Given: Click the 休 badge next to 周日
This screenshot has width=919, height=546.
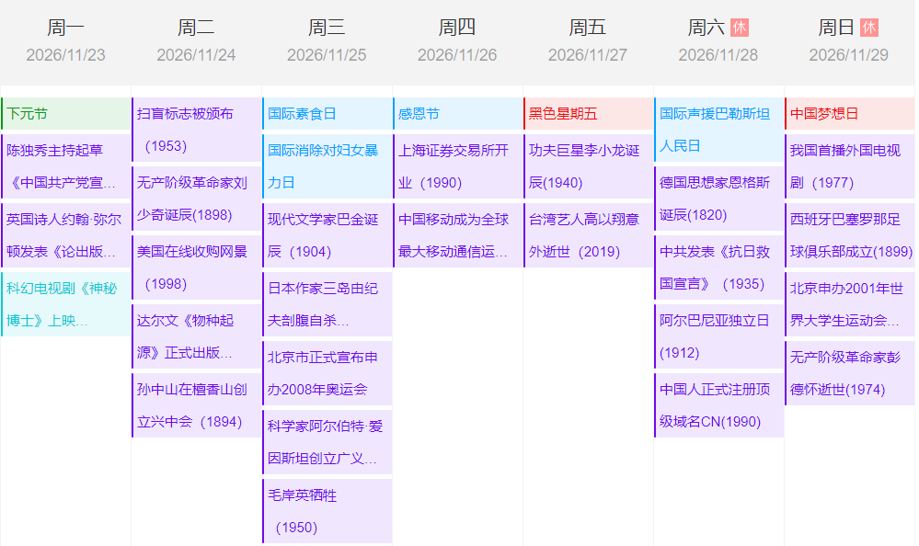Looking at the screenshot, I should point(869,28).
